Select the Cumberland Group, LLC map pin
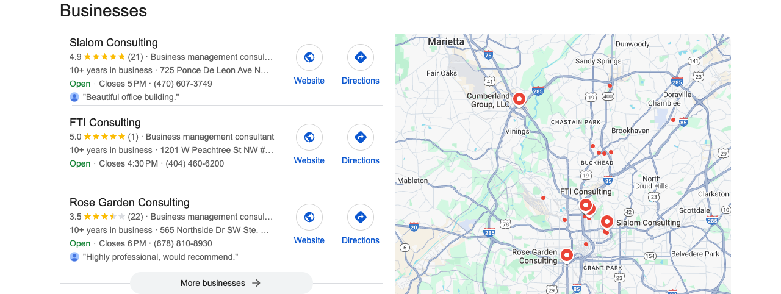Image resolution: width=781 pixels, height=294 pixels. [519, 99]
